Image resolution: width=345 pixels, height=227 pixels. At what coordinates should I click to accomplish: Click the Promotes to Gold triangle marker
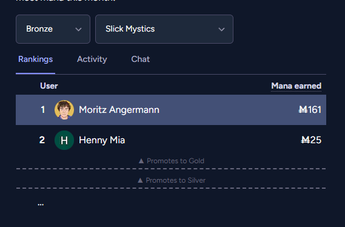click(x=141, y=161)
